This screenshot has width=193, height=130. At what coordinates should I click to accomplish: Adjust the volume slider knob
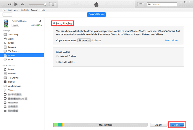pyautogui.click(x=45, y=4)
